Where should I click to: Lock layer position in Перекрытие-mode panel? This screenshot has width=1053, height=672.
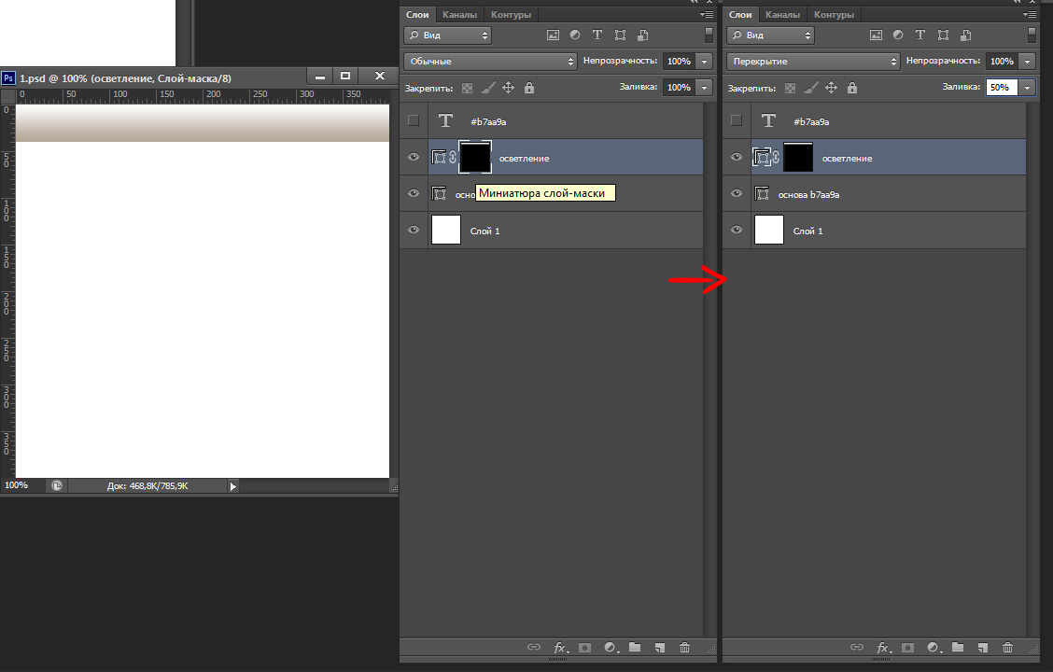832,88
